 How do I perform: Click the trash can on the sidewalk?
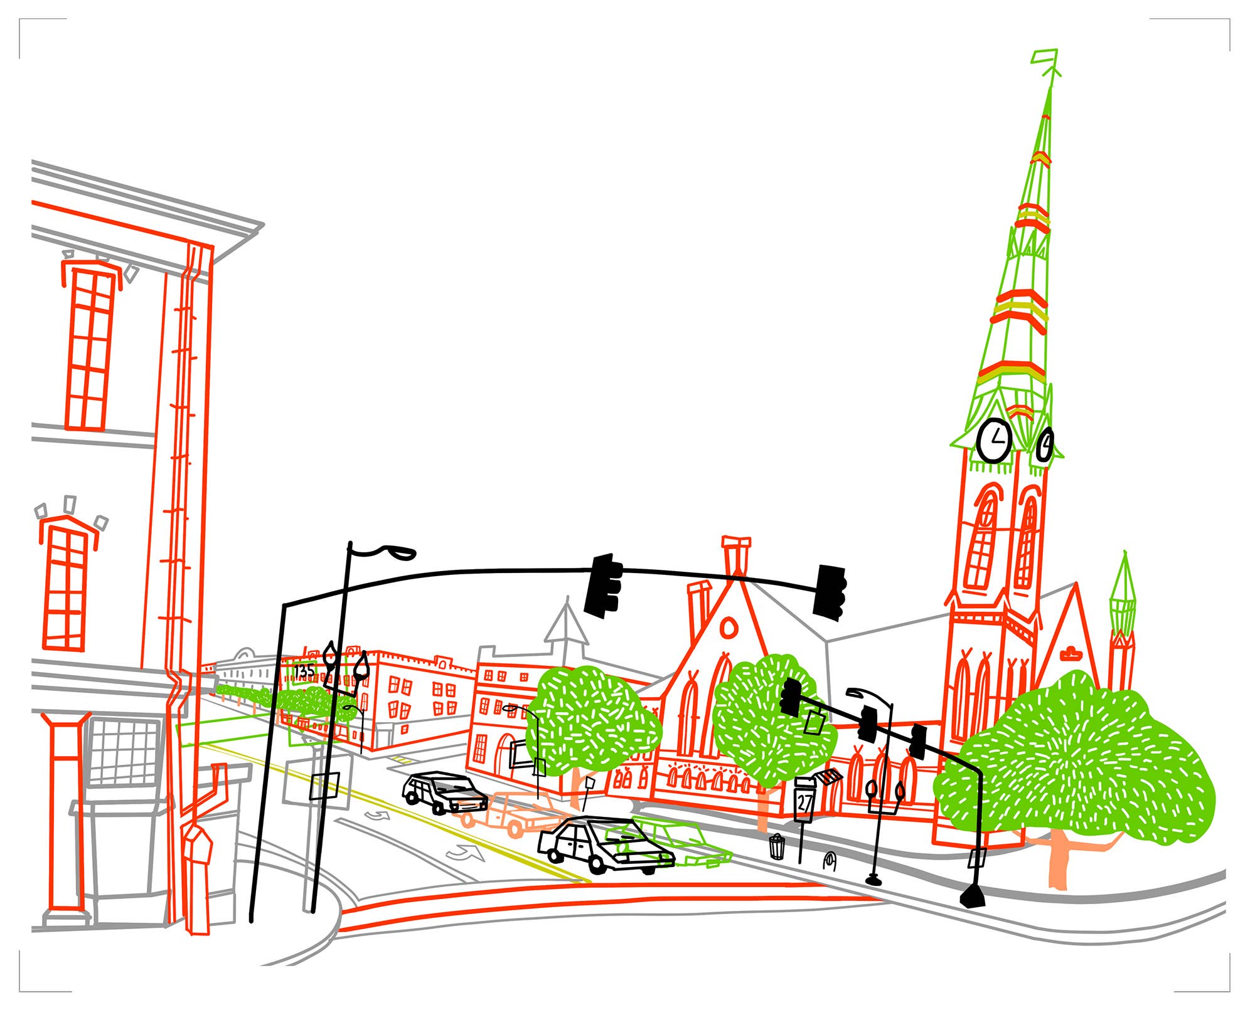pos(777,846)
